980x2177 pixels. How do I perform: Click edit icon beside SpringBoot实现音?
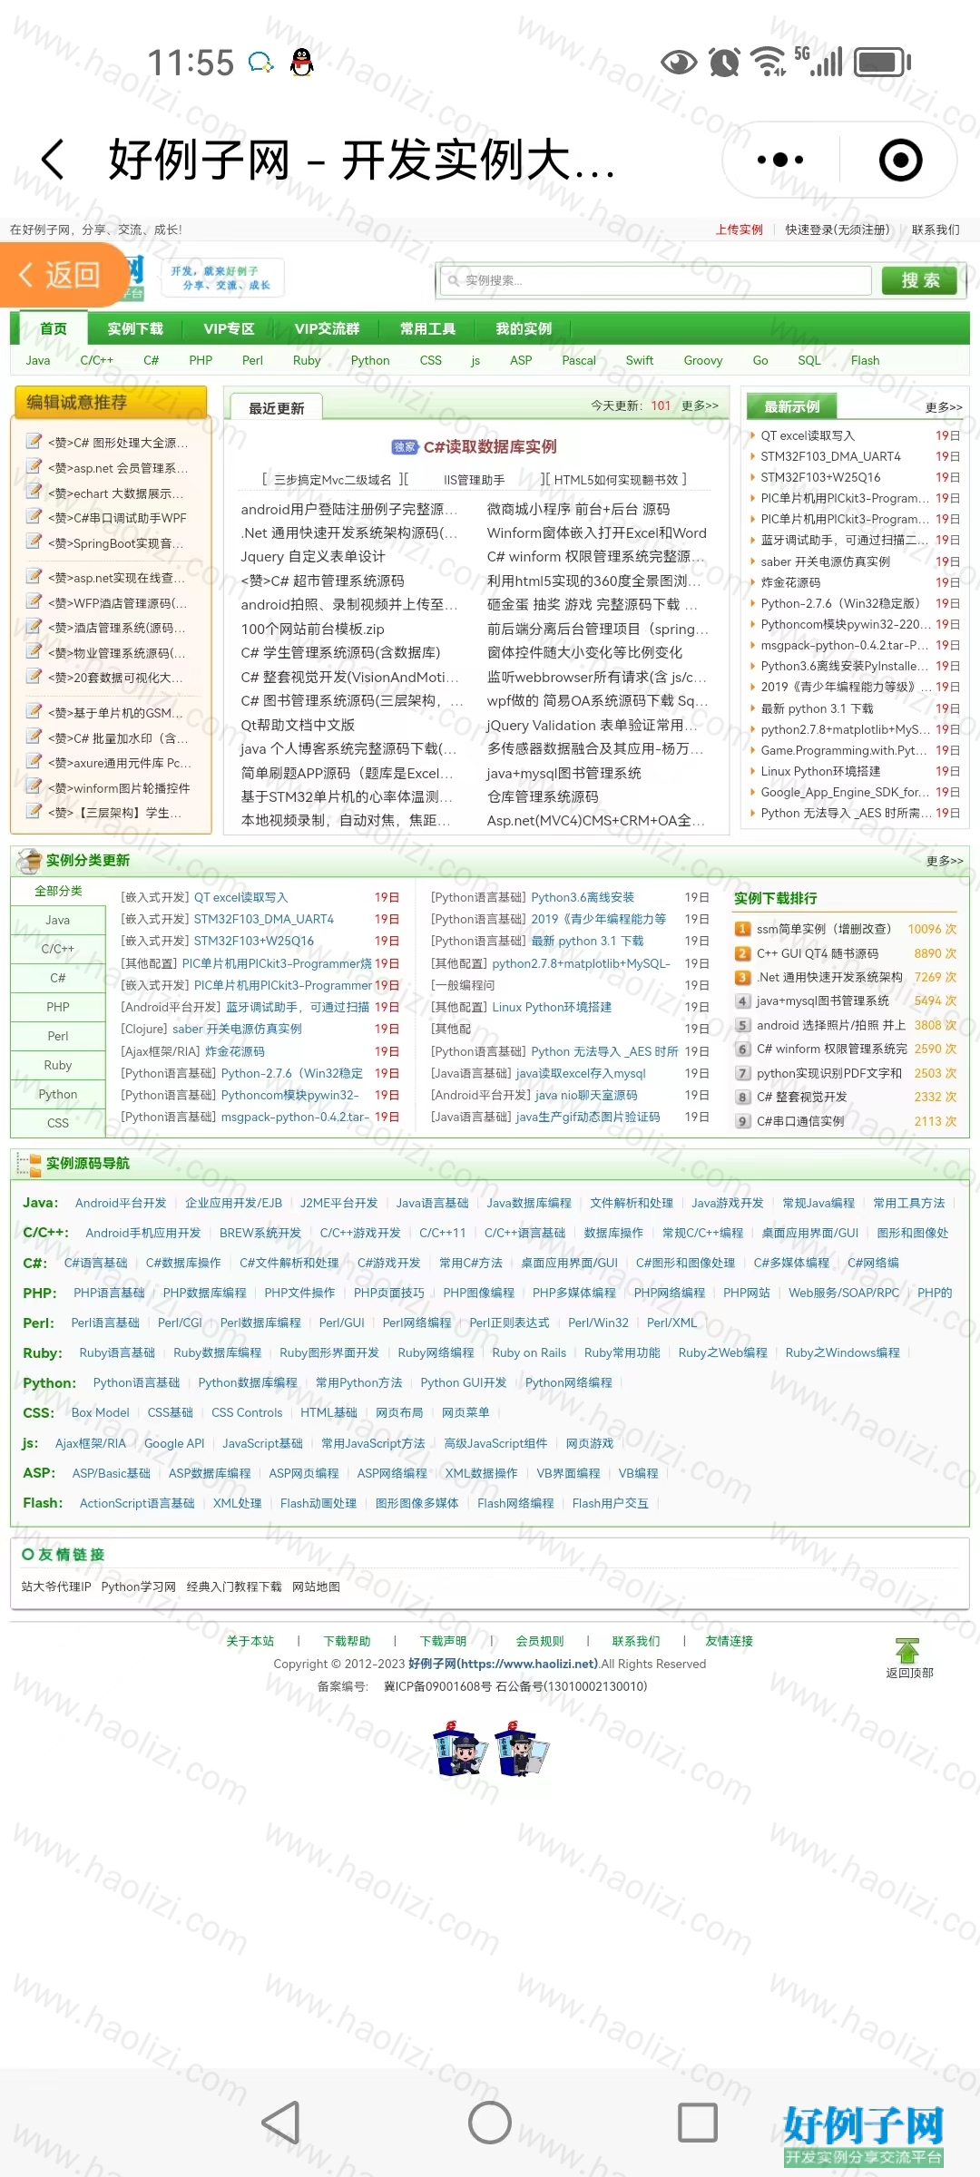[34, 542]
